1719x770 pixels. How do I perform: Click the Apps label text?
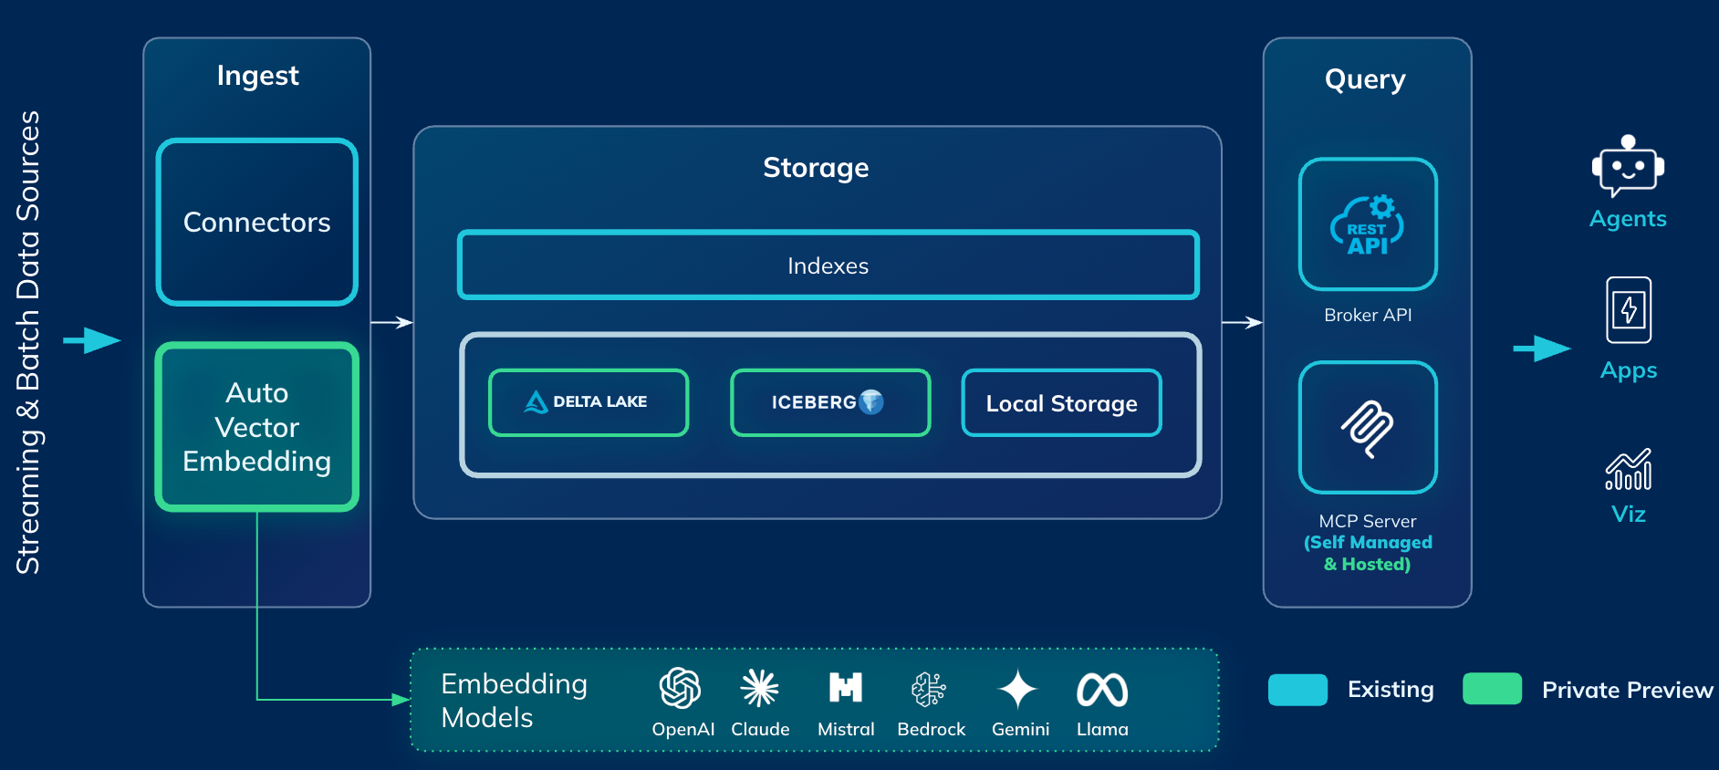click(1629, 370)
